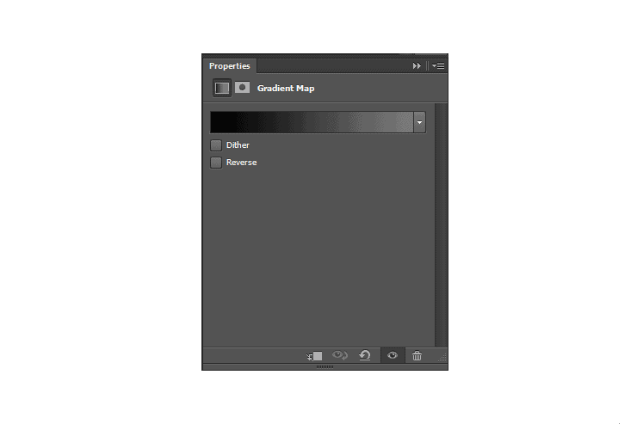The width and height of the screenshot is (637, 424).
Task: Collapse panel with double-arrow icon
Action: [417, 65]
